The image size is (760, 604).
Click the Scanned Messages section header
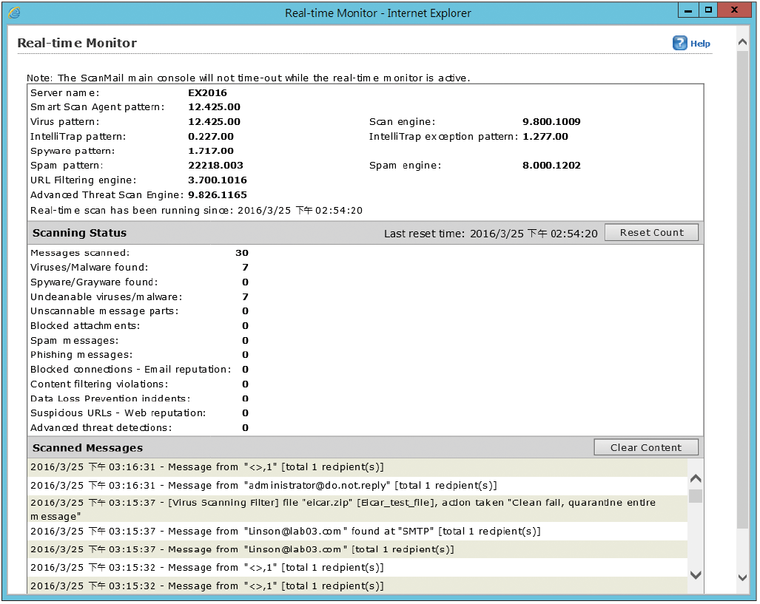(x=88, y=448)
